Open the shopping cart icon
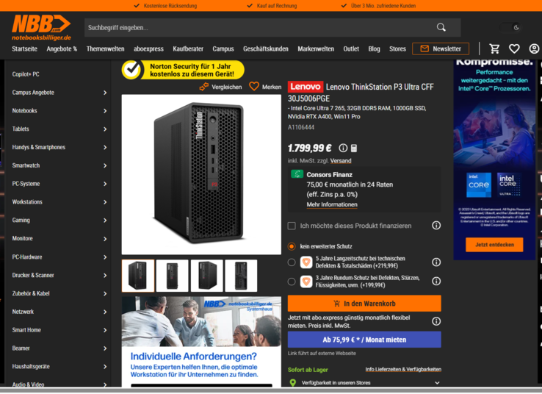This screenshot has height=394, width=542. pos(495,49)
